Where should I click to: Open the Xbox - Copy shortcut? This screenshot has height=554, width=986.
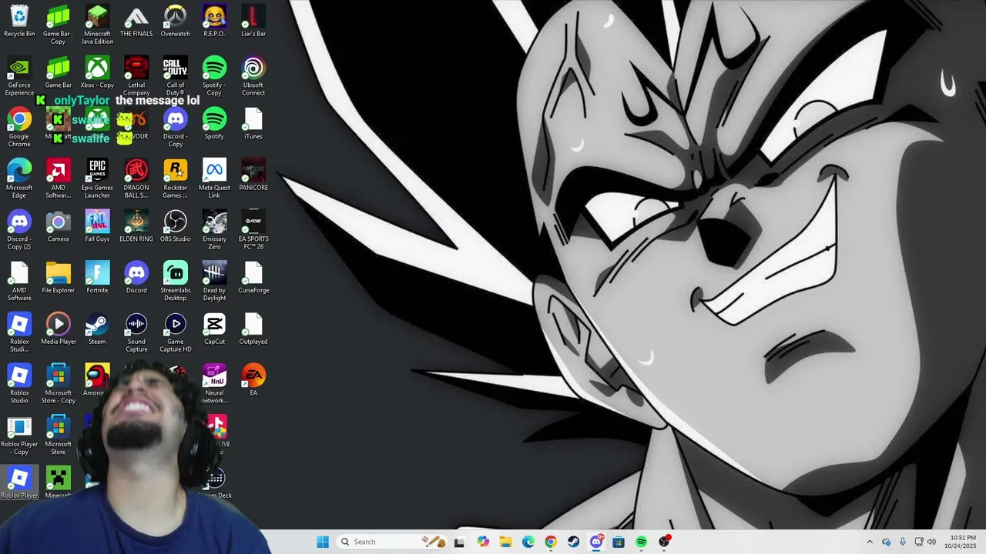(x=97, y=72)
